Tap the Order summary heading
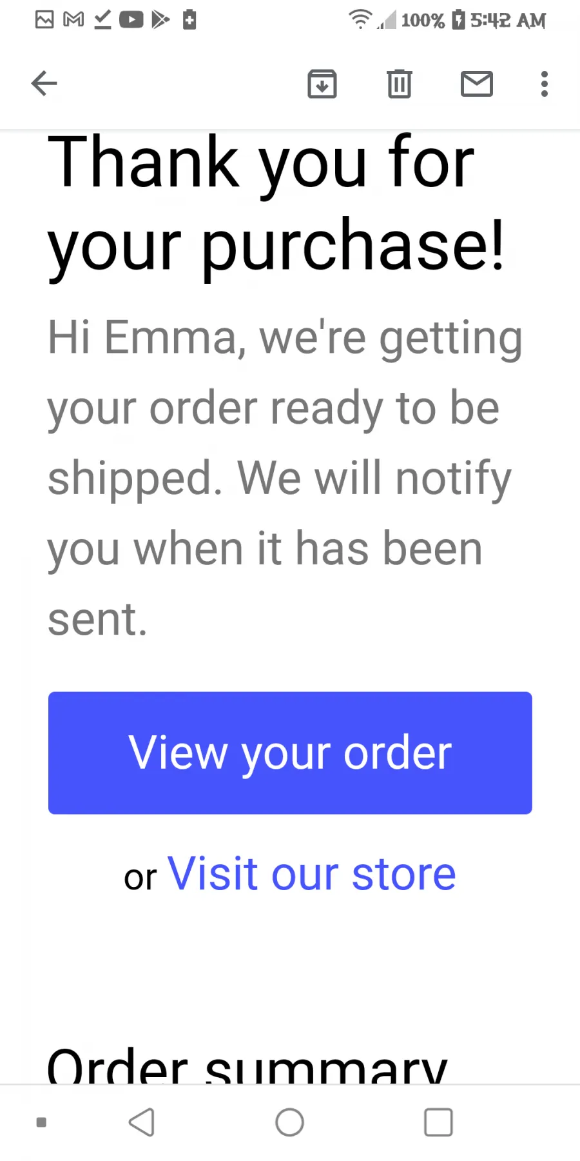Image resolution: width=580 pixels, height=1161 pixels. point(247,1066)
